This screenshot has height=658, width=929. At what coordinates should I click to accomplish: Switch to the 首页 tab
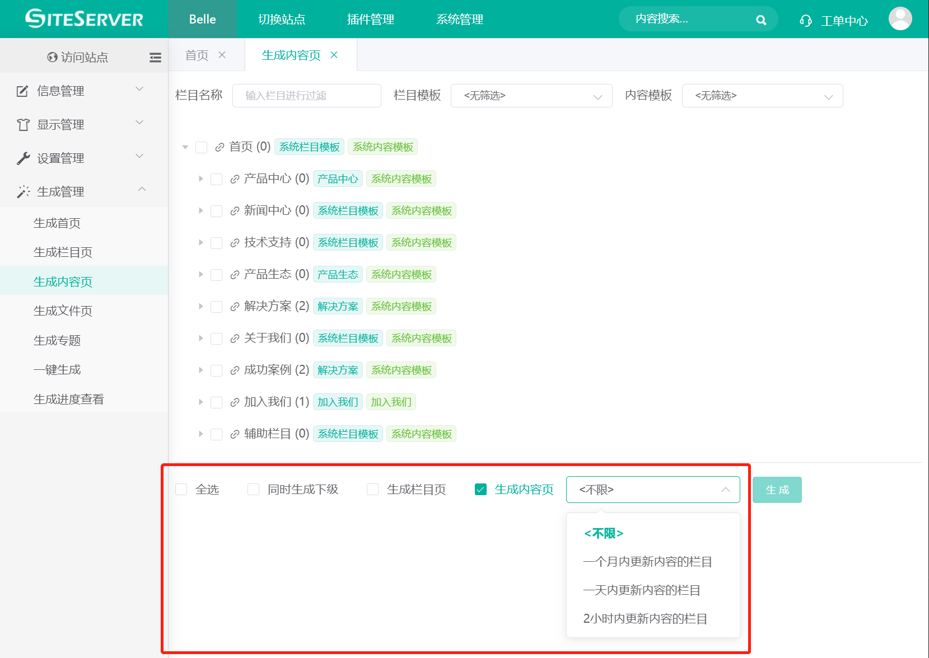[x=197, y=55]
